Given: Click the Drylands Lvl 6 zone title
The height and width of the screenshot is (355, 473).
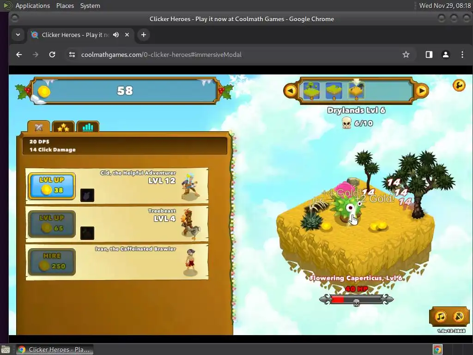Looking at the screenshot, I should 356,110.
